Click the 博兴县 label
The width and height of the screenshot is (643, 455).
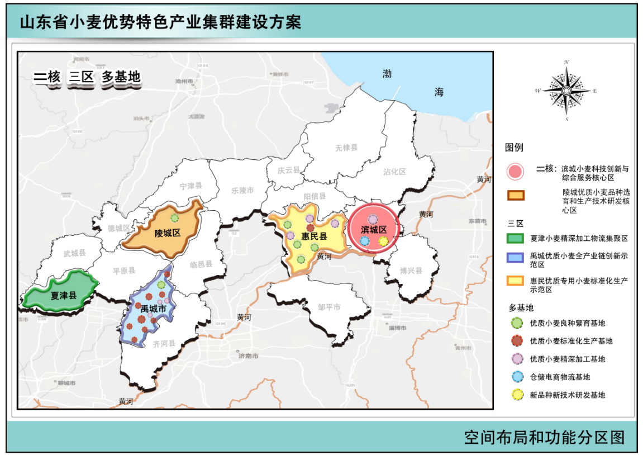(411, 271)
